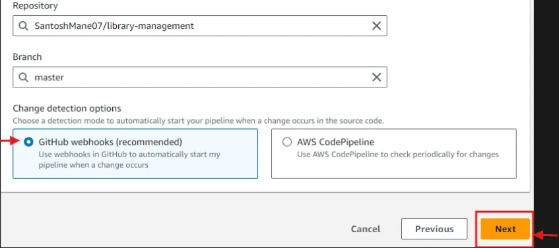Image resolution: width=559 pixels, height=248 pixels.
Task: Clear the Repository field with the X icon
Action: (376, 26)
